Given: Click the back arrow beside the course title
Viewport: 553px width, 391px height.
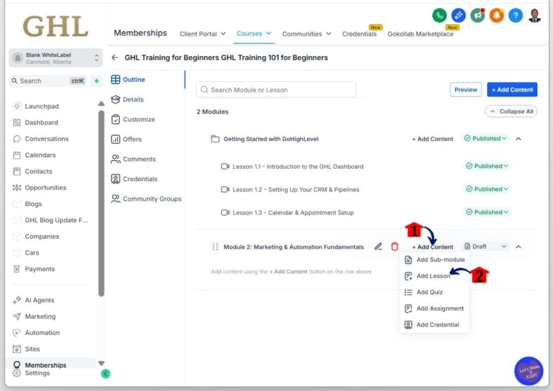Looking at the screenshot, I should tap(114, 57).
